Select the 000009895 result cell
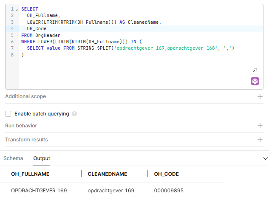This screenshot has height=211, width=269. coord(169,191)
